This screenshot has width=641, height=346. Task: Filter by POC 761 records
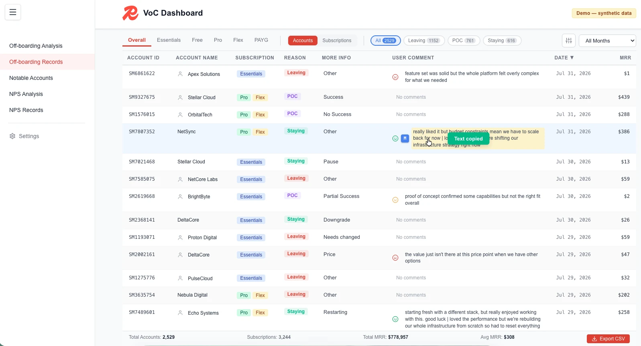tap(464, 41)
